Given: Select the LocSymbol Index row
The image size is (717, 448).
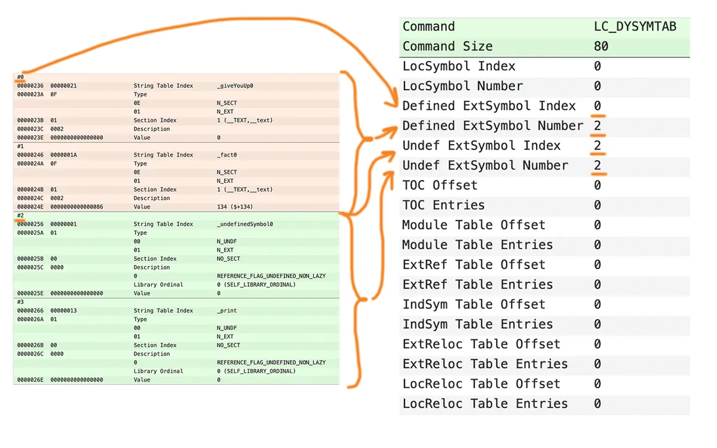Looking at the screenshot, I should [544, 66].
